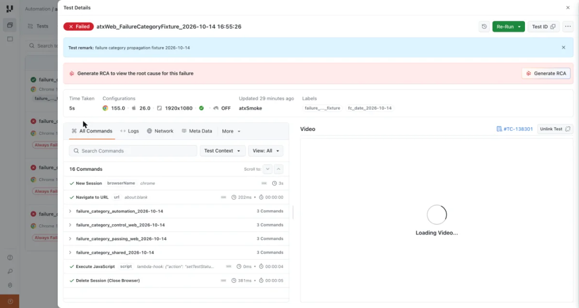Click the red Failed status badge
The height and width of the screenshot is (308, 579).
coord(78,26)
